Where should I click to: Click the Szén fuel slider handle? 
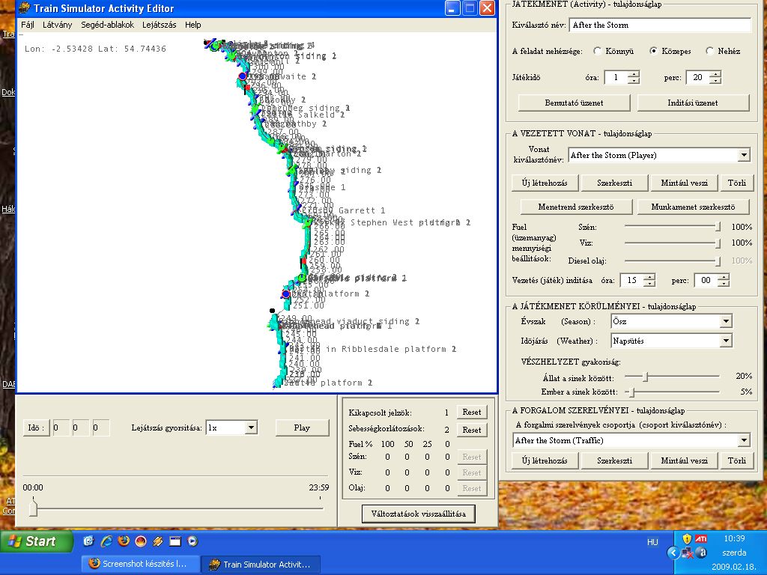pos(718,227)
